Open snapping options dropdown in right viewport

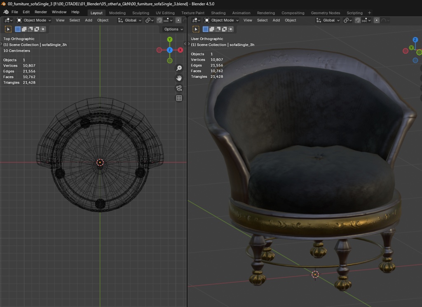366,20
